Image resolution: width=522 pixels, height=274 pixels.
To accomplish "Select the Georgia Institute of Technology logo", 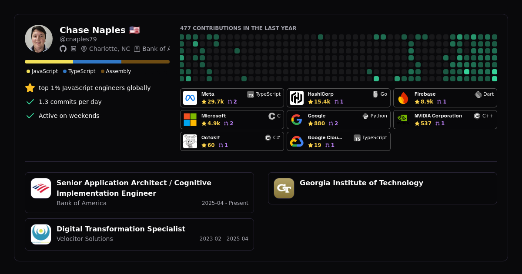I will (284, 188).
